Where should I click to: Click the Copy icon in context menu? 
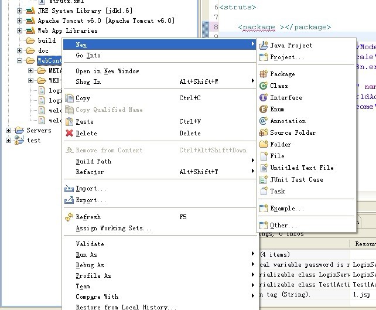click(69, 98)
